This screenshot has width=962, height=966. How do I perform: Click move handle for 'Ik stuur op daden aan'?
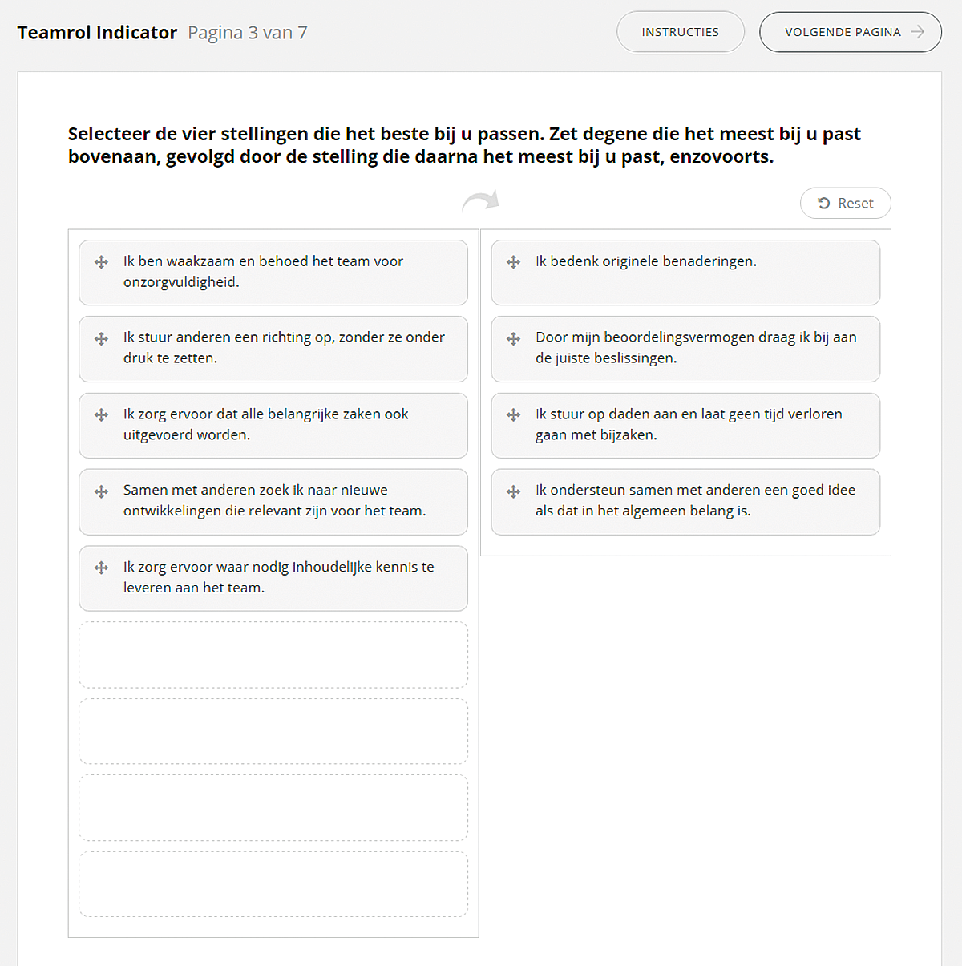[x=514, y=415]
